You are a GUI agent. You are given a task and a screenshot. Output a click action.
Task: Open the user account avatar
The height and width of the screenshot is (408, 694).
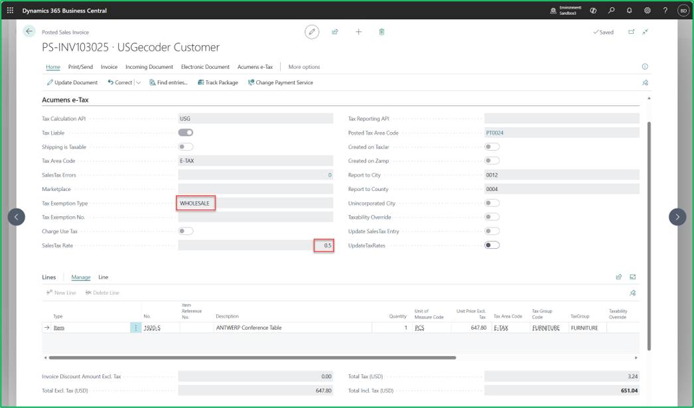[x=683, y=10]
